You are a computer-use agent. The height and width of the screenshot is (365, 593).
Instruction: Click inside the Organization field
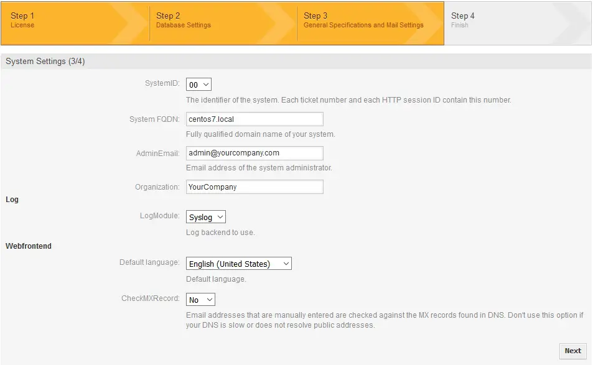pos(254,187)
